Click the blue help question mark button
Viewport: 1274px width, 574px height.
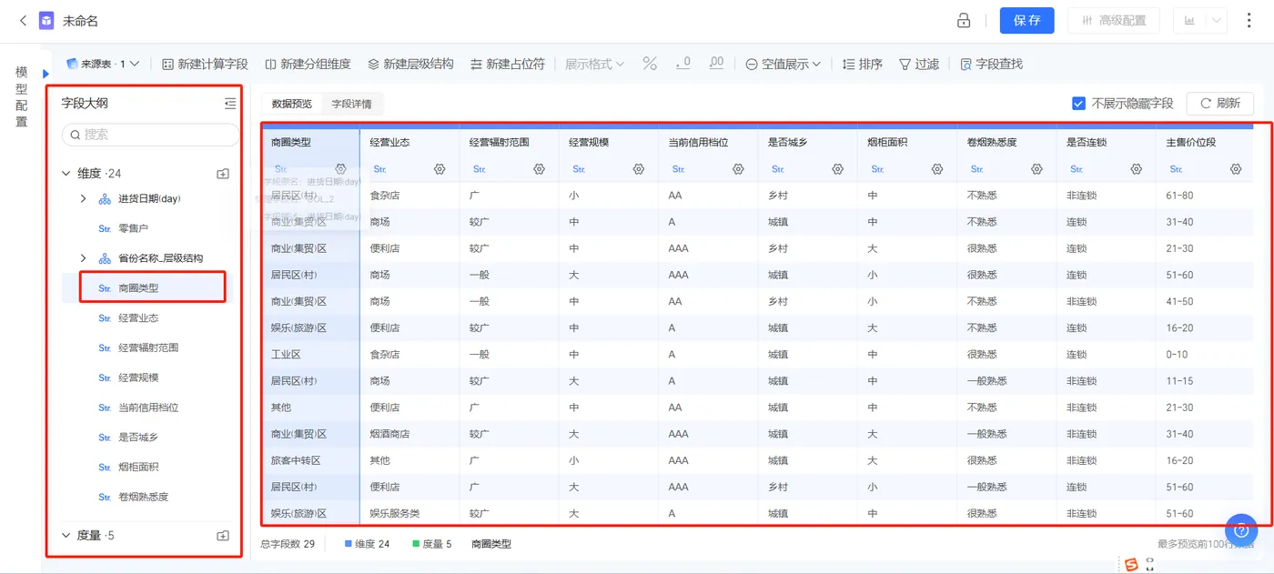1240,529
